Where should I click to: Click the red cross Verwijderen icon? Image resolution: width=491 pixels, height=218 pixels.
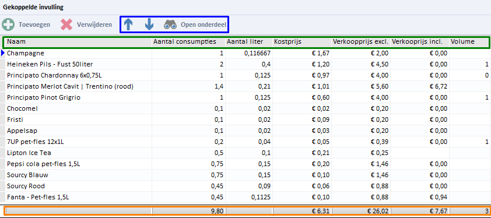coord(66,24)
